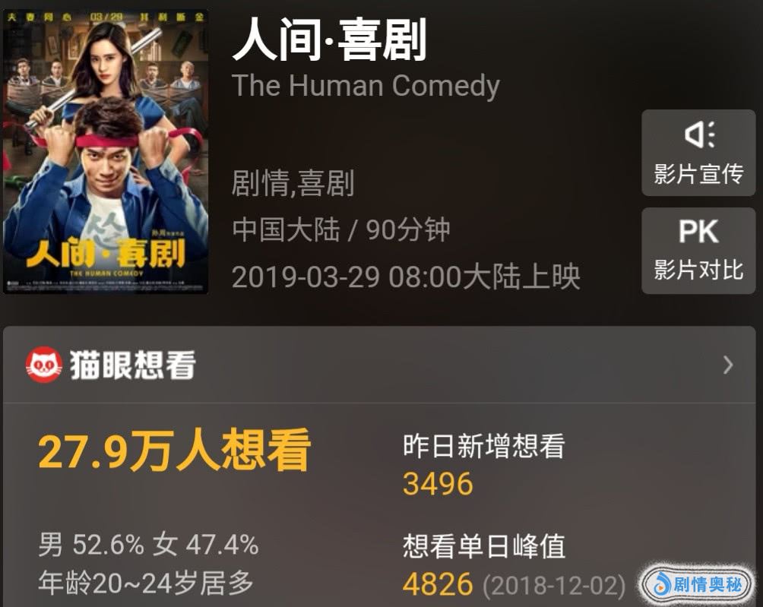Click The Human Comedy English title
This screenshot has height=607, width=763.
pyautogui.click(x=366, y=86)
